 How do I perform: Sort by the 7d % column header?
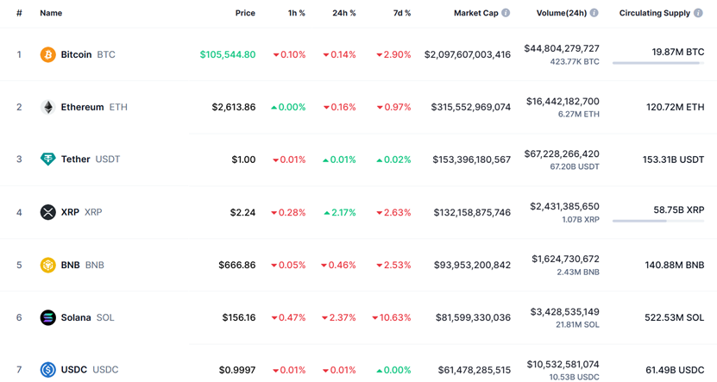[x=401, y=13]
